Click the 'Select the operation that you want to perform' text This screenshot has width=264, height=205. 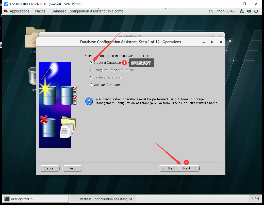(118, 56)
